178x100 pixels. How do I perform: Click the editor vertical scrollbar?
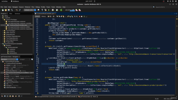176,59
